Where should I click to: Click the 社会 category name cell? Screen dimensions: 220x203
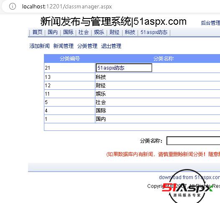pyautogui.click(x=158, y=102)
